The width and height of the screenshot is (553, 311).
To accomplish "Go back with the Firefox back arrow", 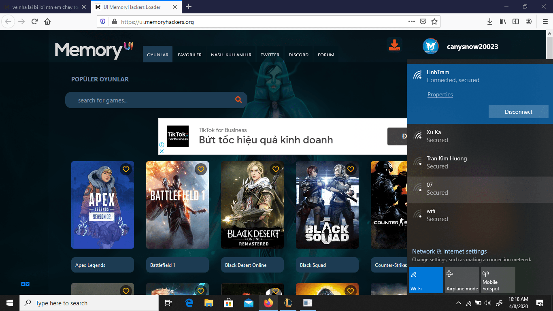I will point(9,21).
